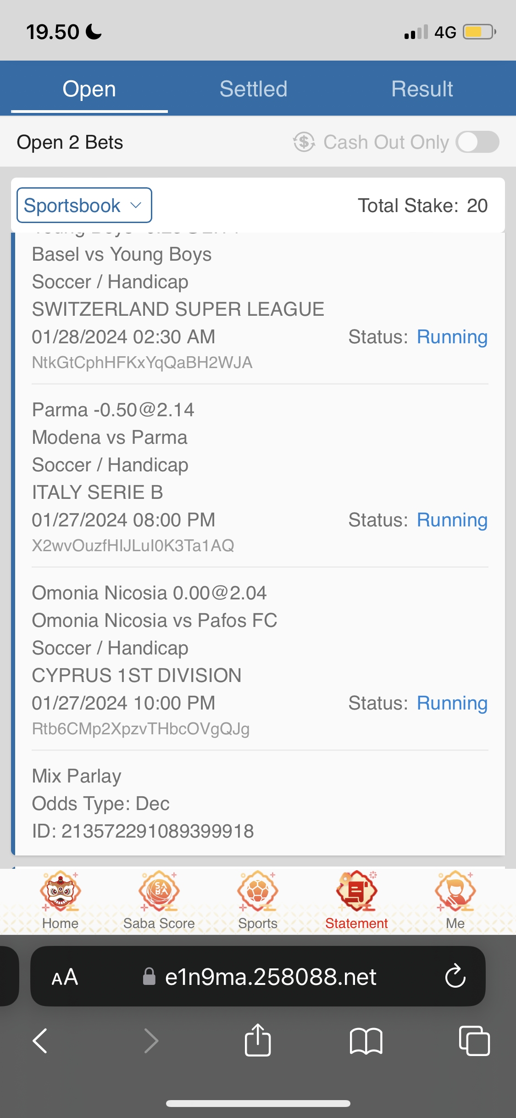
Task: Open Safari bookmarks book icon
Action: (366, 1040)
